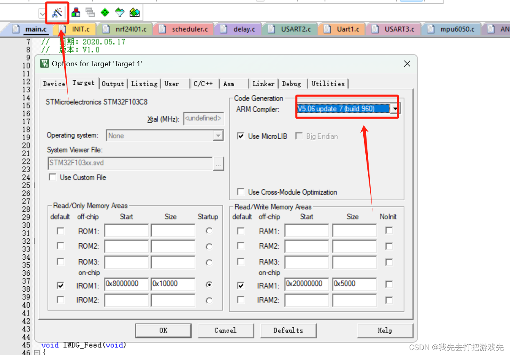
Task: Click the IROM1 Size field
Action: point(173,284)
